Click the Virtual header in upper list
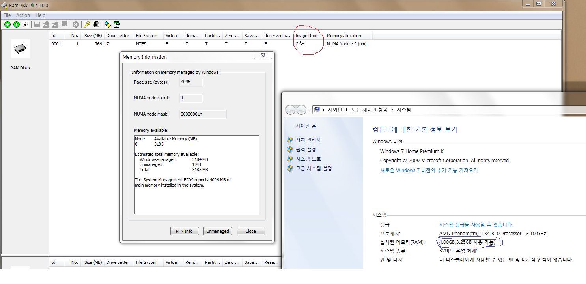 click(174, 35)
